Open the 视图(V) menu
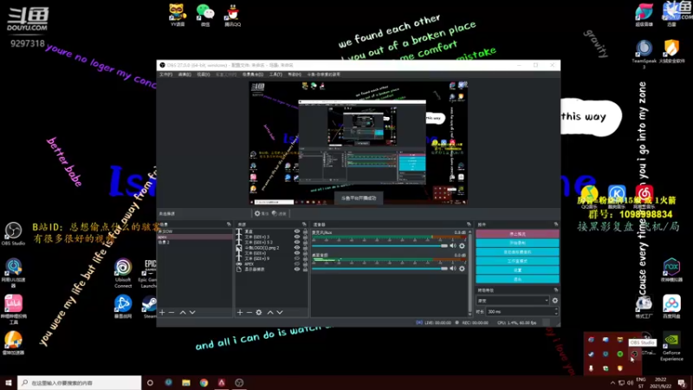Screen dimensions: 693x390 (204, 75)
